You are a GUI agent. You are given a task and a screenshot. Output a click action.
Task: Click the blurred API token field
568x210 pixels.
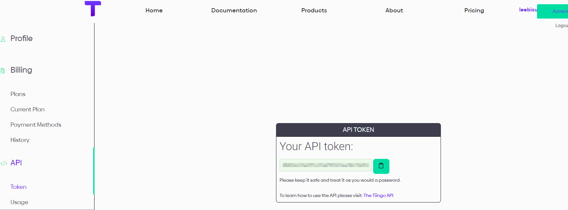click(x=326, y=165)
